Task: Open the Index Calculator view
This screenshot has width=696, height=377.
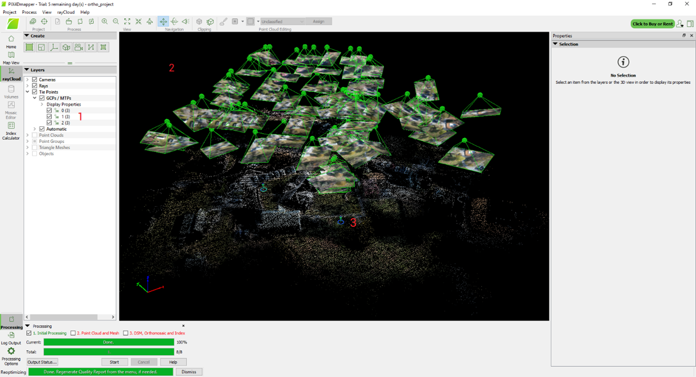Action: click(x=11, y=129)
